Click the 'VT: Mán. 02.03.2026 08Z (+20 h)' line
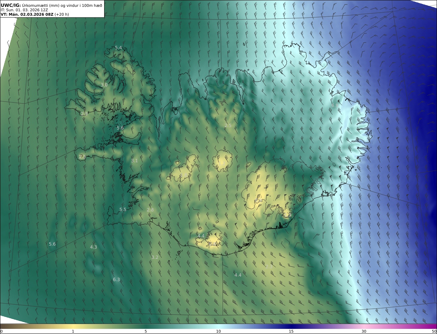The image size is (437, 334). pyautogui.click(x=34, y=14)
